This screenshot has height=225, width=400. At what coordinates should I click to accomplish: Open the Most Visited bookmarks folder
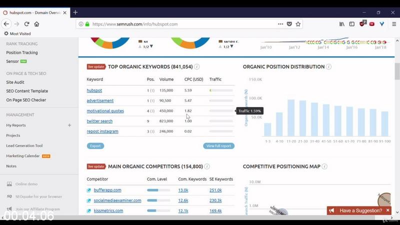[x=17, y=33]
